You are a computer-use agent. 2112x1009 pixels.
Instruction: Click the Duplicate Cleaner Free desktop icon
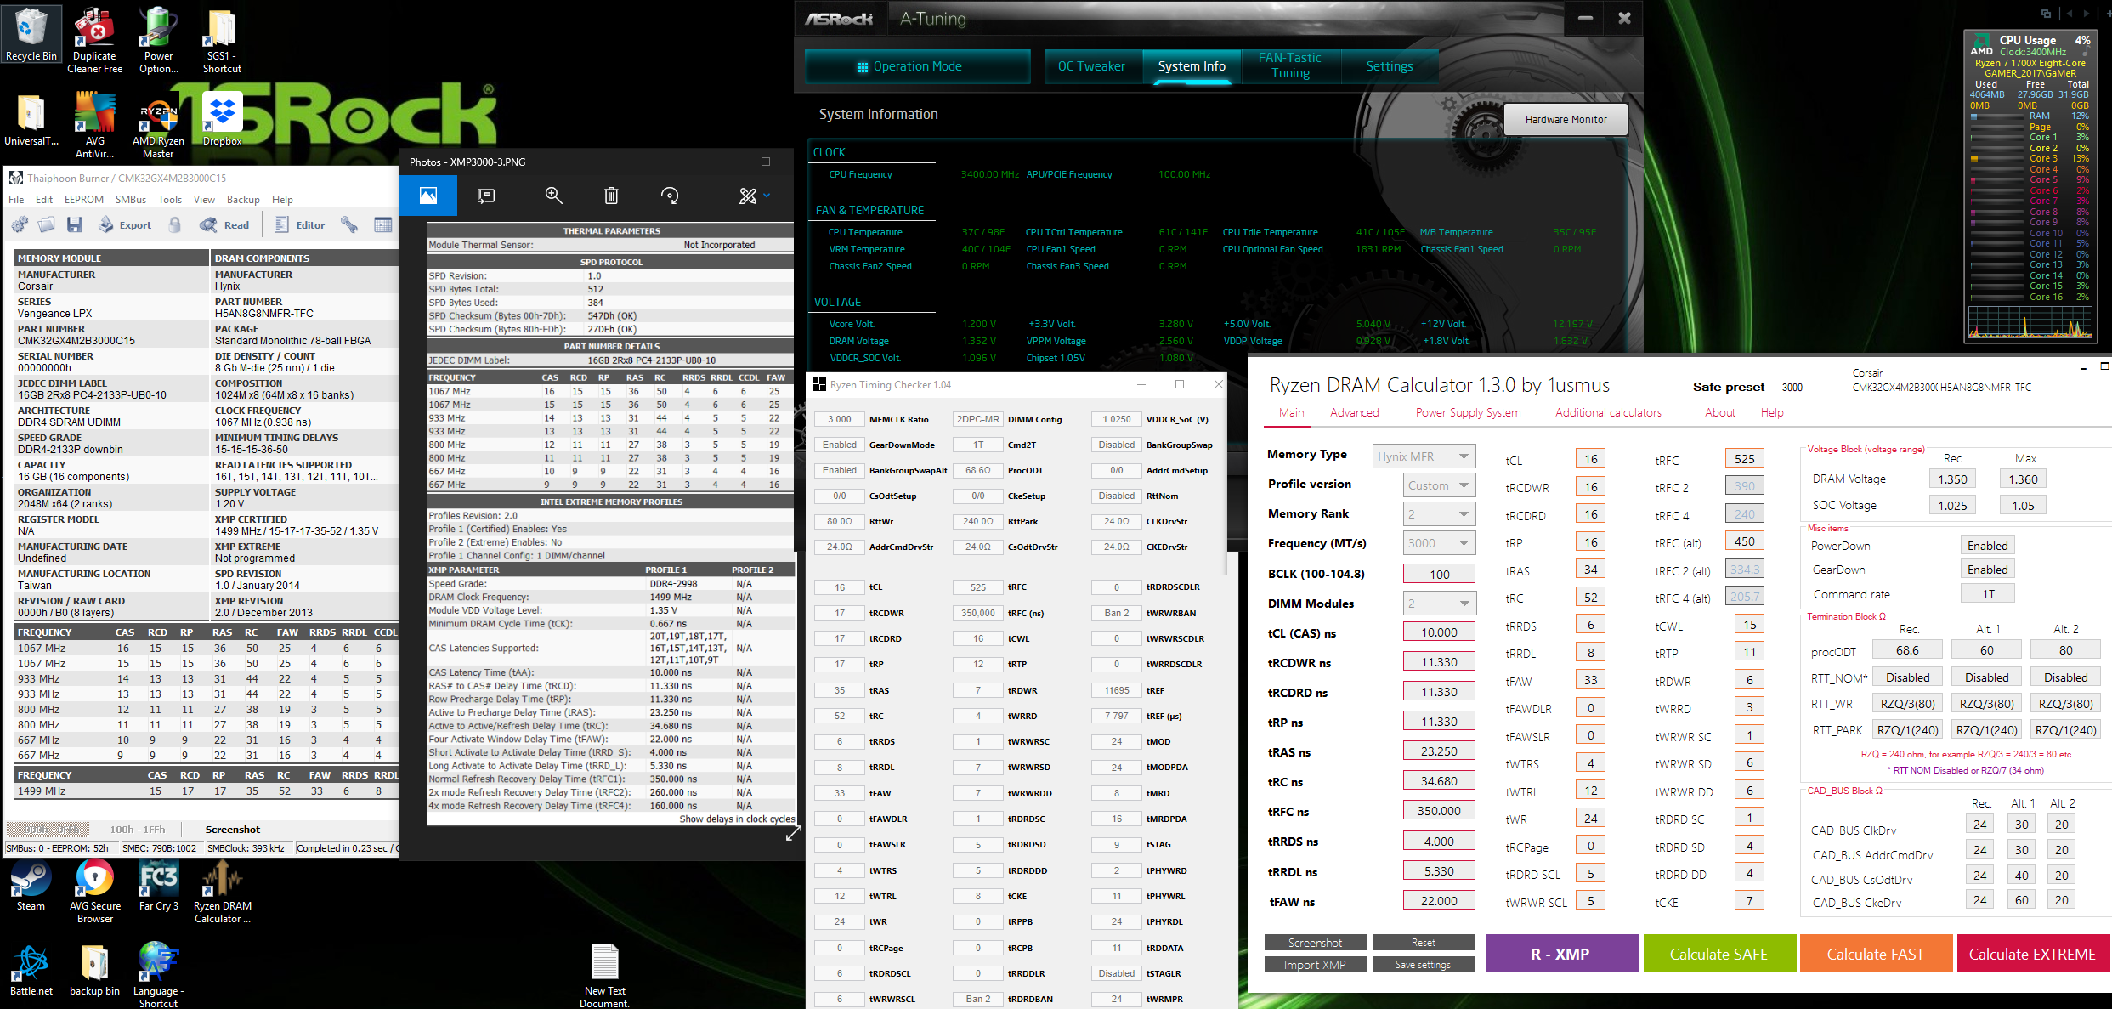coord(94,40)
